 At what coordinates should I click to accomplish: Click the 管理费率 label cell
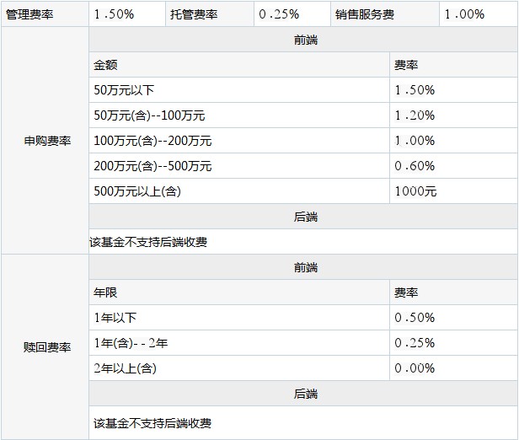[29, 14]
